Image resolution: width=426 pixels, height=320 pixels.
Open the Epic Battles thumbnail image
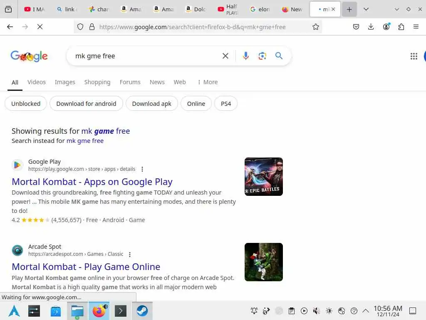pos(263,177)
